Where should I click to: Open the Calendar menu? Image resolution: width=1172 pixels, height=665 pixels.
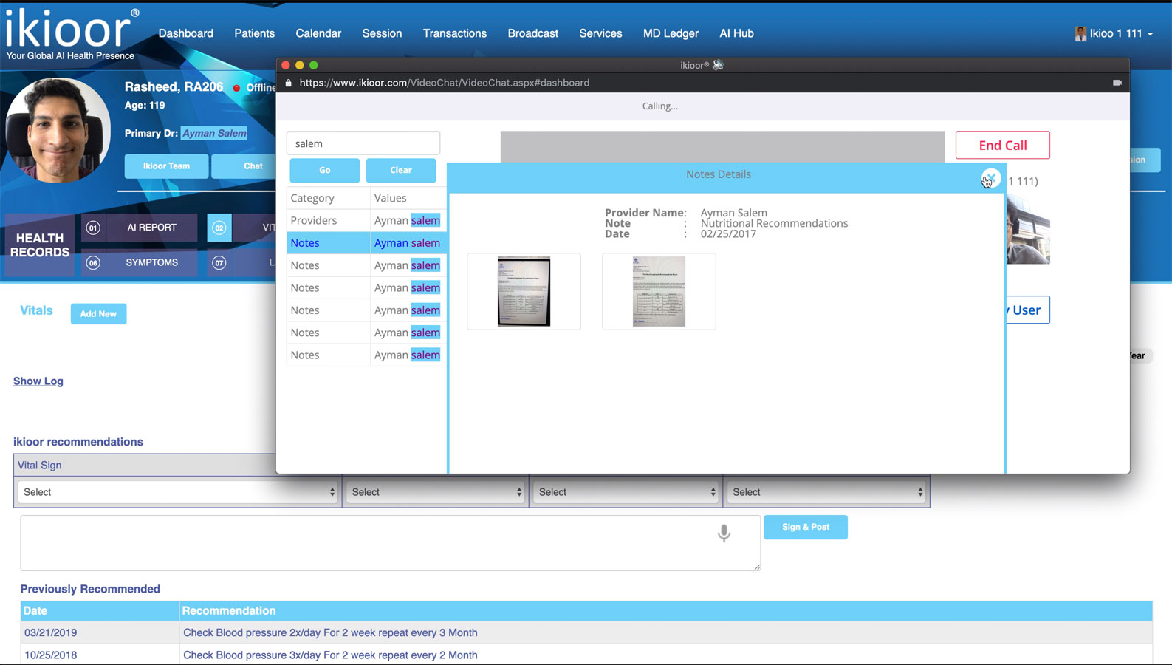coord(318,33)
